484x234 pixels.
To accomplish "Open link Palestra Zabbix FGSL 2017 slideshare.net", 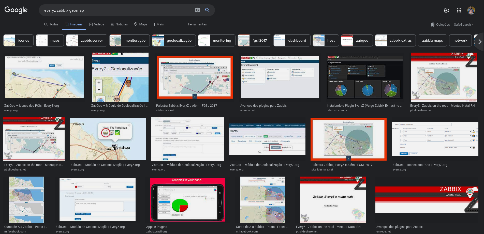I will (187, 108).
